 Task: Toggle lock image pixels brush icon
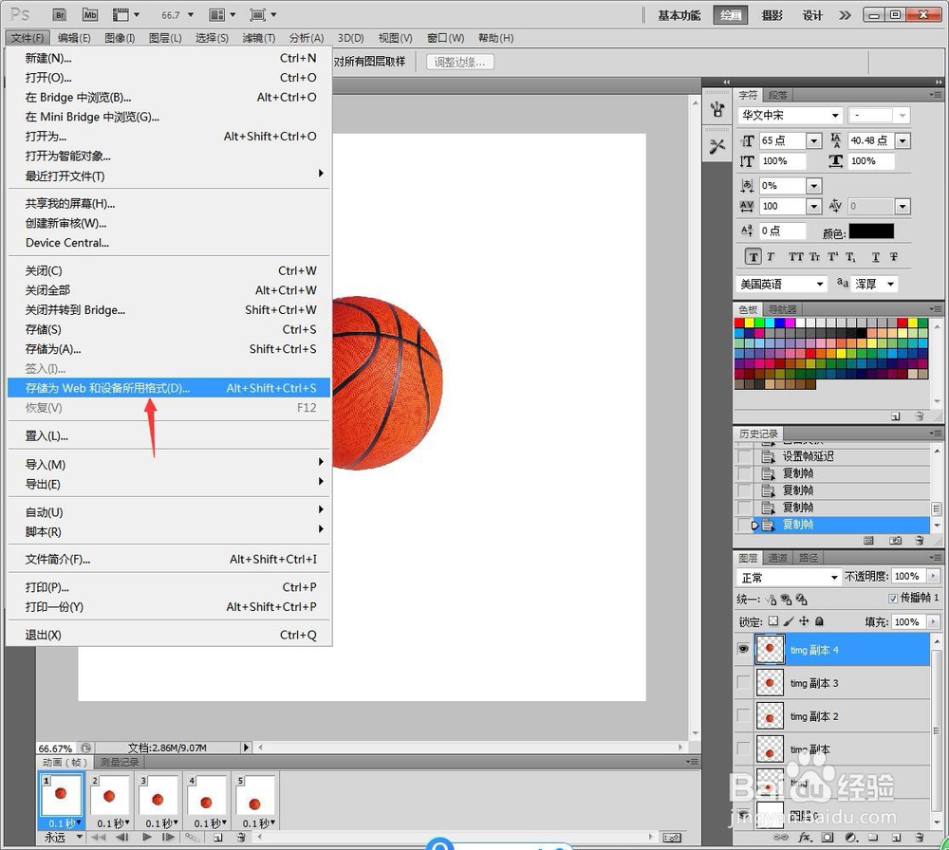[x=789, y=620]
